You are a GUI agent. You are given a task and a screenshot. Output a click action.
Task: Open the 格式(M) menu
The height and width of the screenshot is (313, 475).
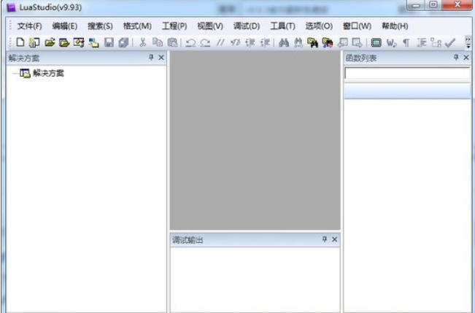coord(137,26)
